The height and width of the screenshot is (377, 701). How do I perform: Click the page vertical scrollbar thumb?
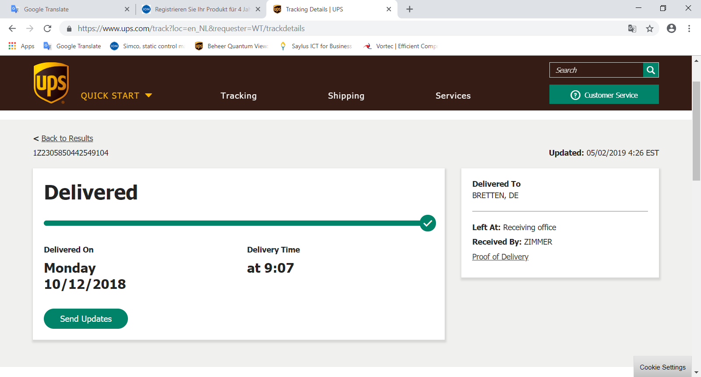coord(696,131)
